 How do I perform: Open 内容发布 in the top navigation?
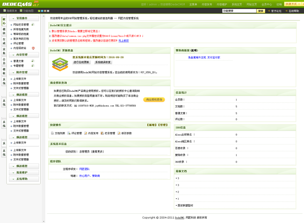207,4
